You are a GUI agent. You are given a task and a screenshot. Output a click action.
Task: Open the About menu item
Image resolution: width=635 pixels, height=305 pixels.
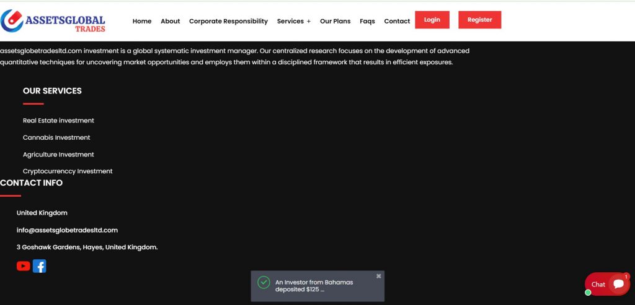pos(170,21)
